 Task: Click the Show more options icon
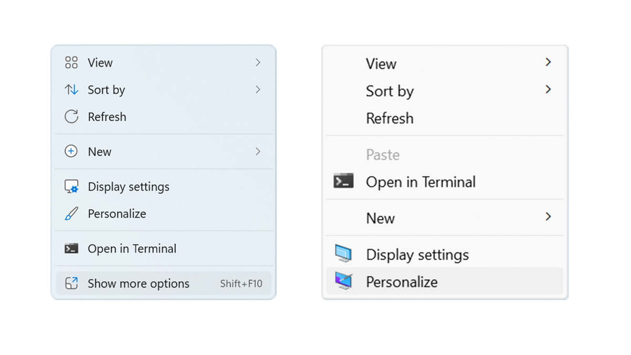pos(71,283)
